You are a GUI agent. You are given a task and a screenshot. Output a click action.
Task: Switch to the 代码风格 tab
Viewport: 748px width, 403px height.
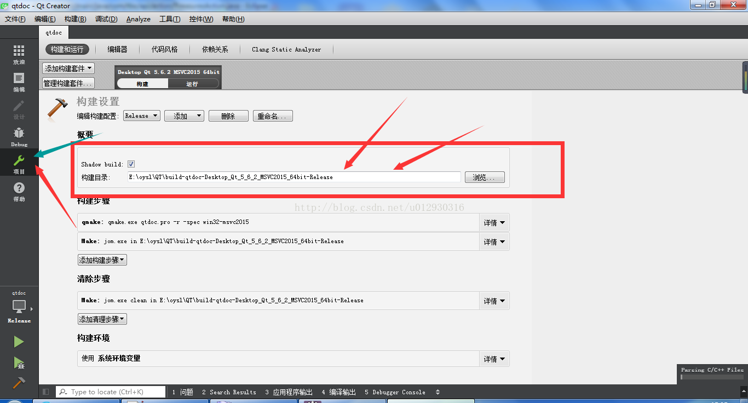(165, 49)
